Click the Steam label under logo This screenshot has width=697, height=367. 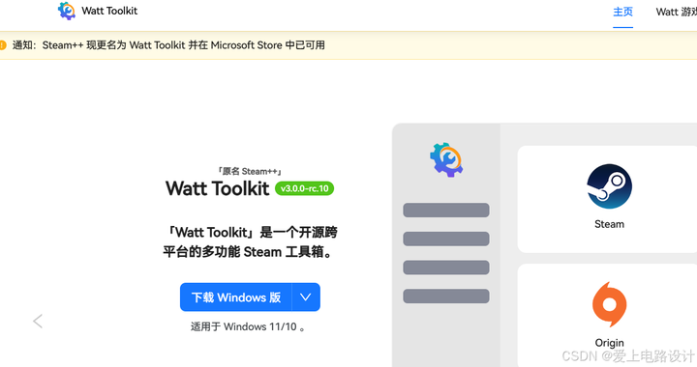tap(610, 224)
